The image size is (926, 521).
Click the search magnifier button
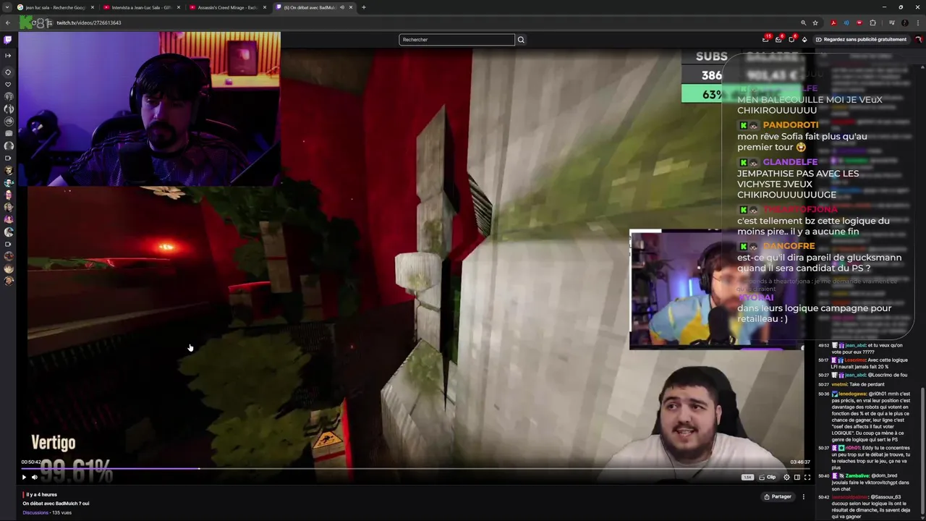pyautogui.click(x=521, y=40)
